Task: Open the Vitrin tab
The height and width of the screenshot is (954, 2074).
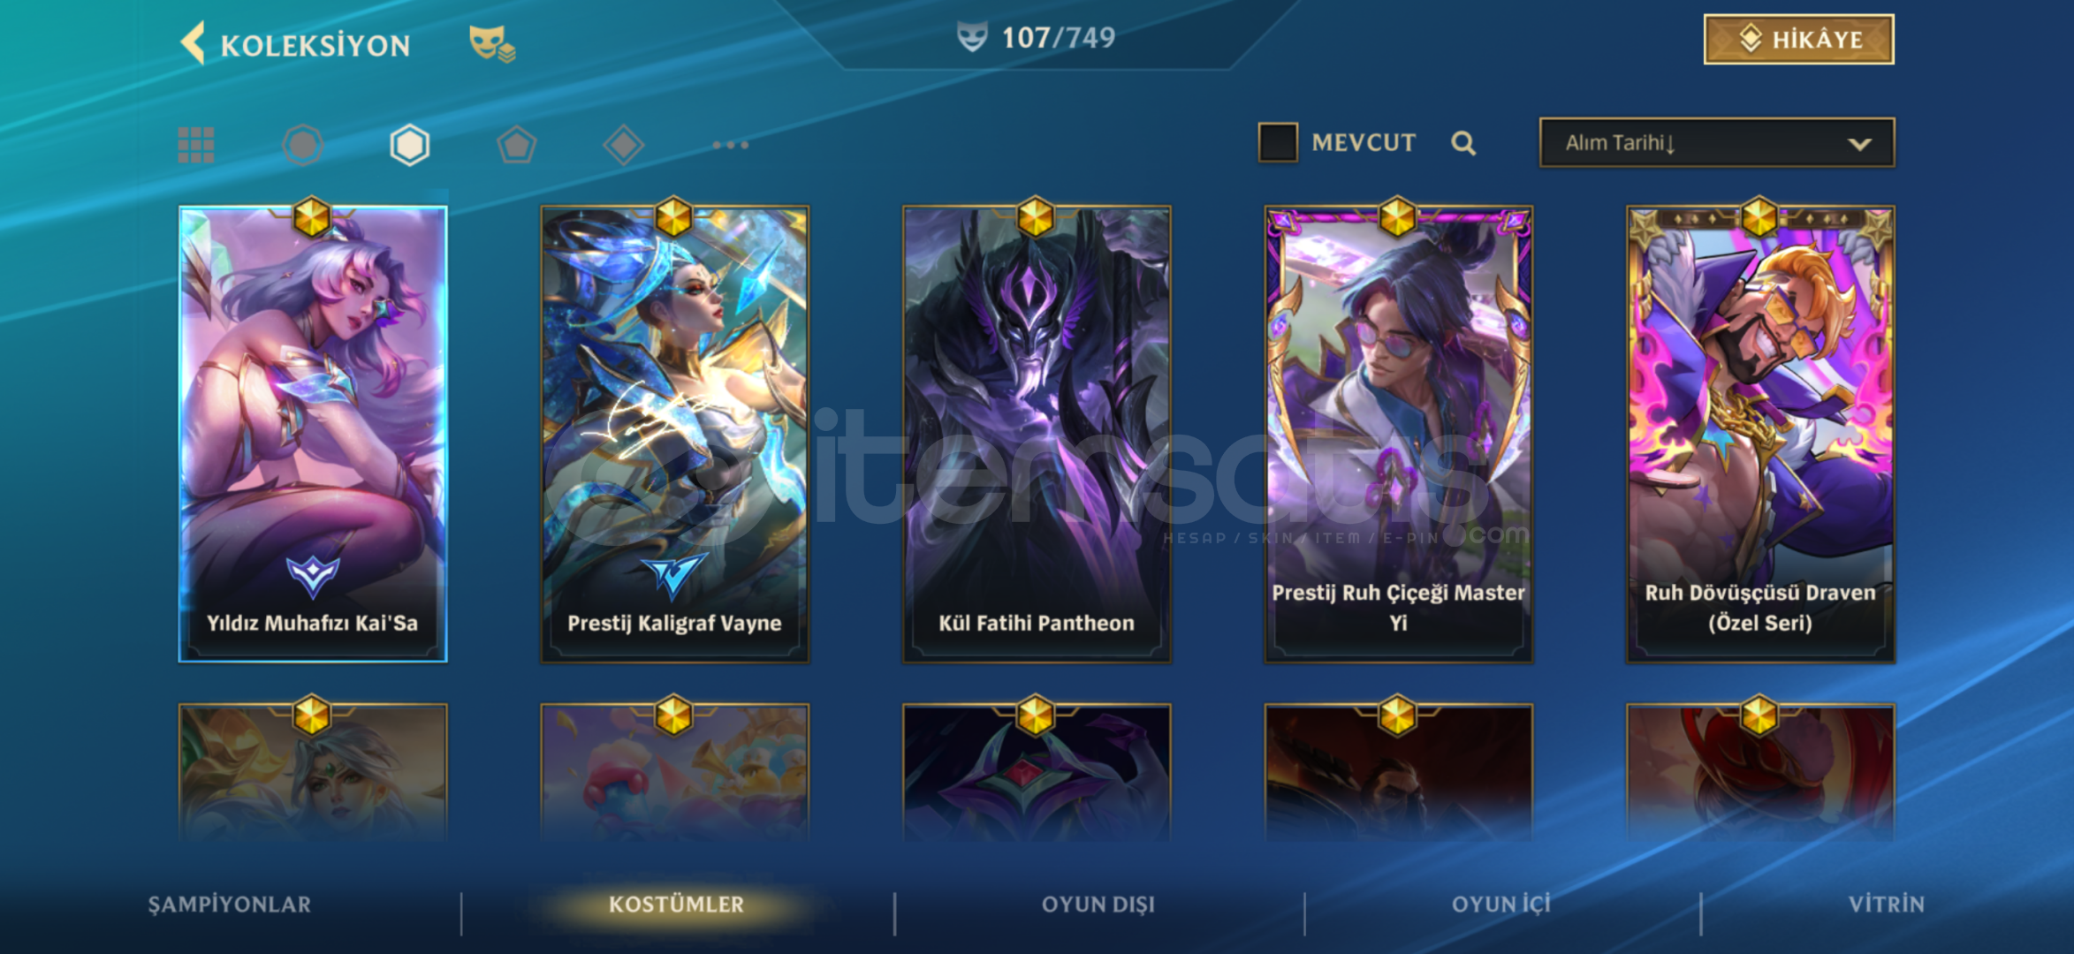Action: pyautogui.click(x=1887, y=905)
